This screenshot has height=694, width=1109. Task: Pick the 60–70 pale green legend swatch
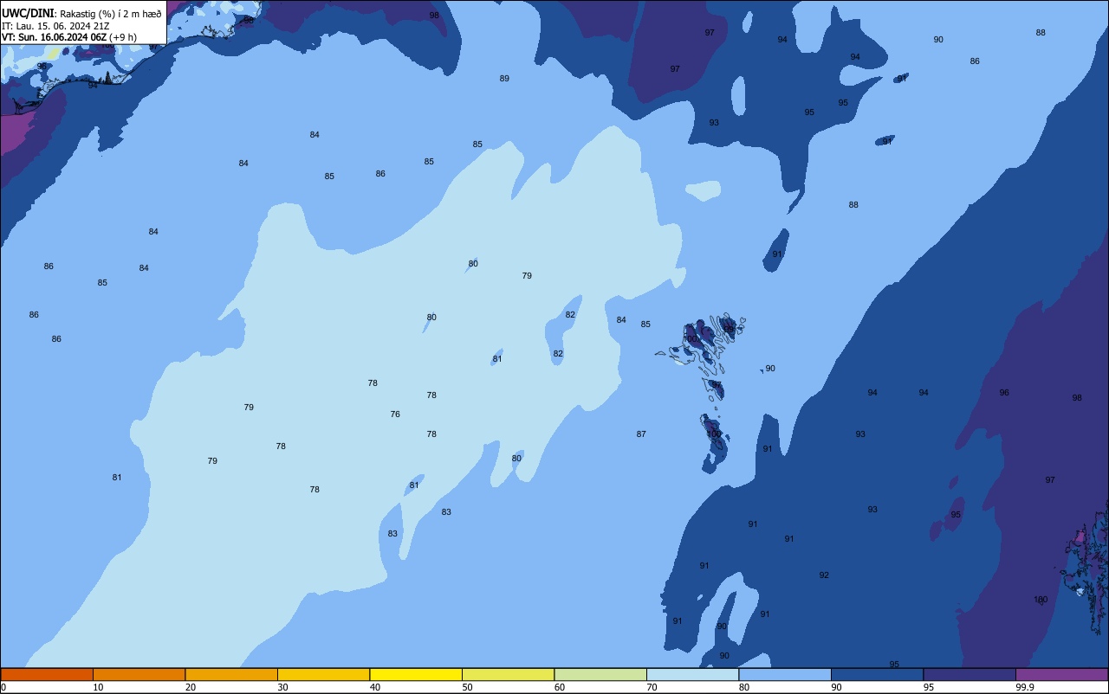pyautogui.click(x=600, y=674)
